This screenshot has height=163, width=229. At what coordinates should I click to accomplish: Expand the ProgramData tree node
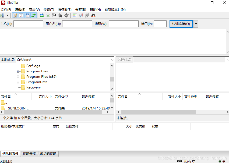point(18,82)
